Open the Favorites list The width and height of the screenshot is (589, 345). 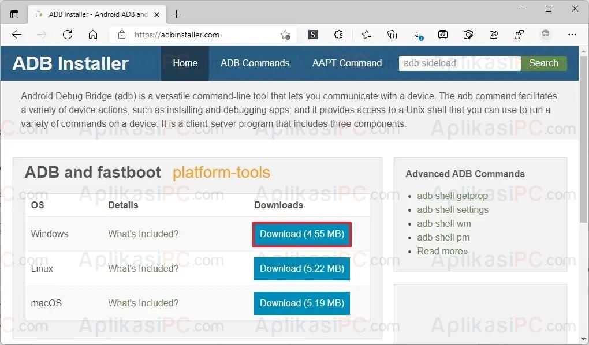click(367, 35)
